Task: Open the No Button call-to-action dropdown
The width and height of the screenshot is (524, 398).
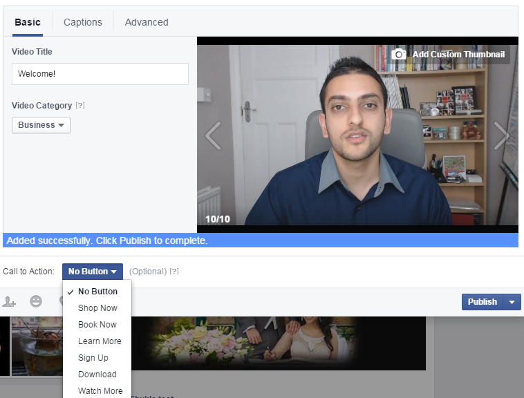Action: [92, 272]
